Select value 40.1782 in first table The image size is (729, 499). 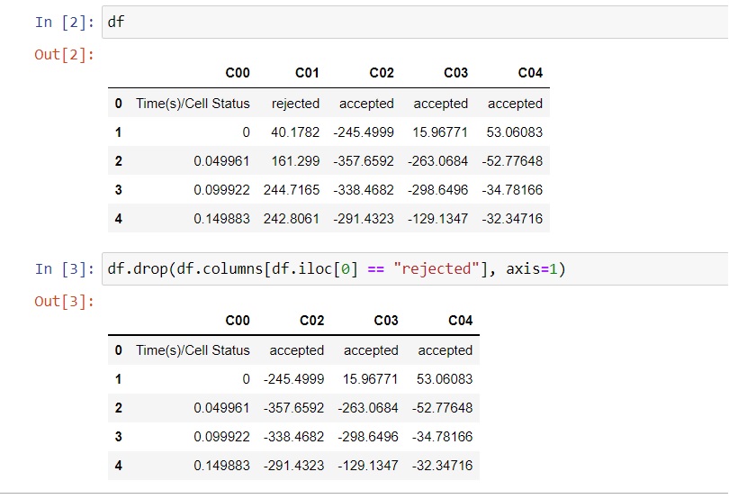tap(296, 132)
